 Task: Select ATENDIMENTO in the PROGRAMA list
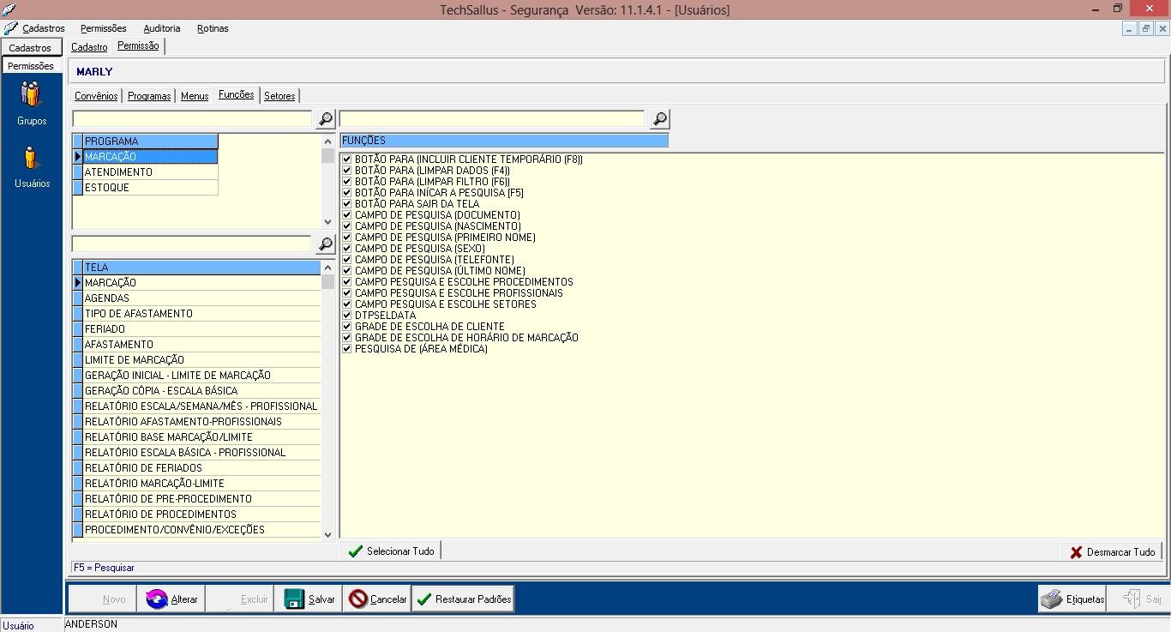(150, 172)
